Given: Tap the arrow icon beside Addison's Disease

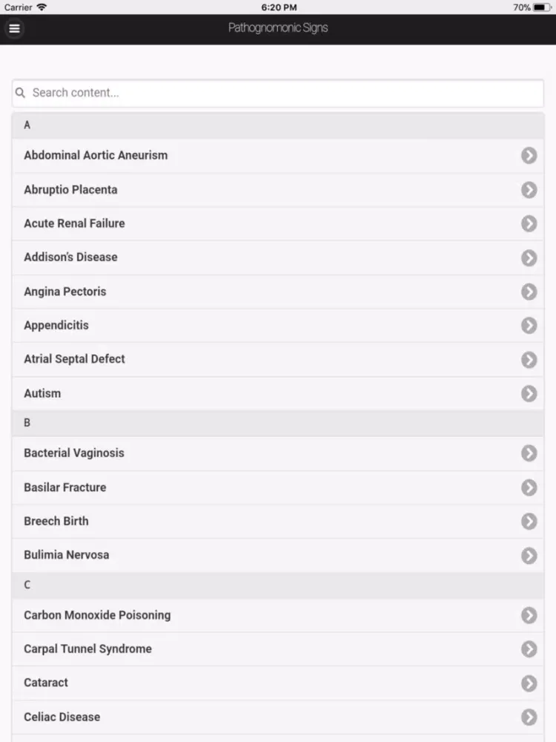Looking at the screenshot, I should (529, 257).
